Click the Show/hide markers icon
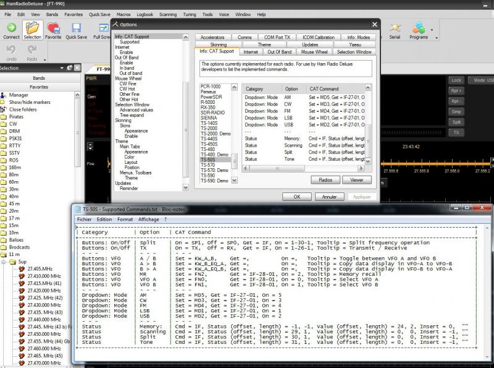 pyautogui.click(x=2, y=102)
